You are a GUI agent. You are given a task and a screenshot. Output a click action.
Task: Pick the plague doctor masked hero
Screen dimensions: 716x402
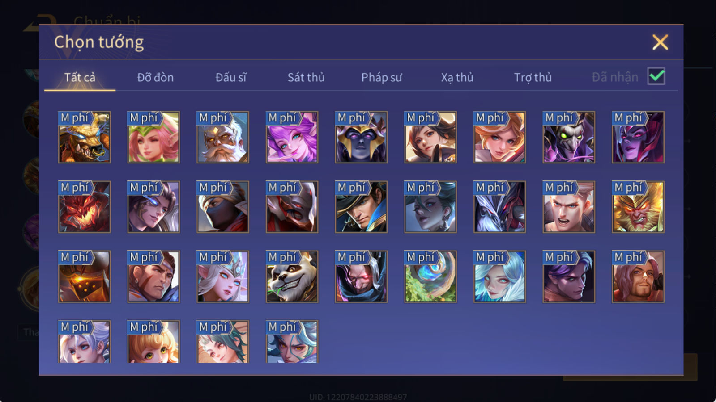(x=569, y=137)
